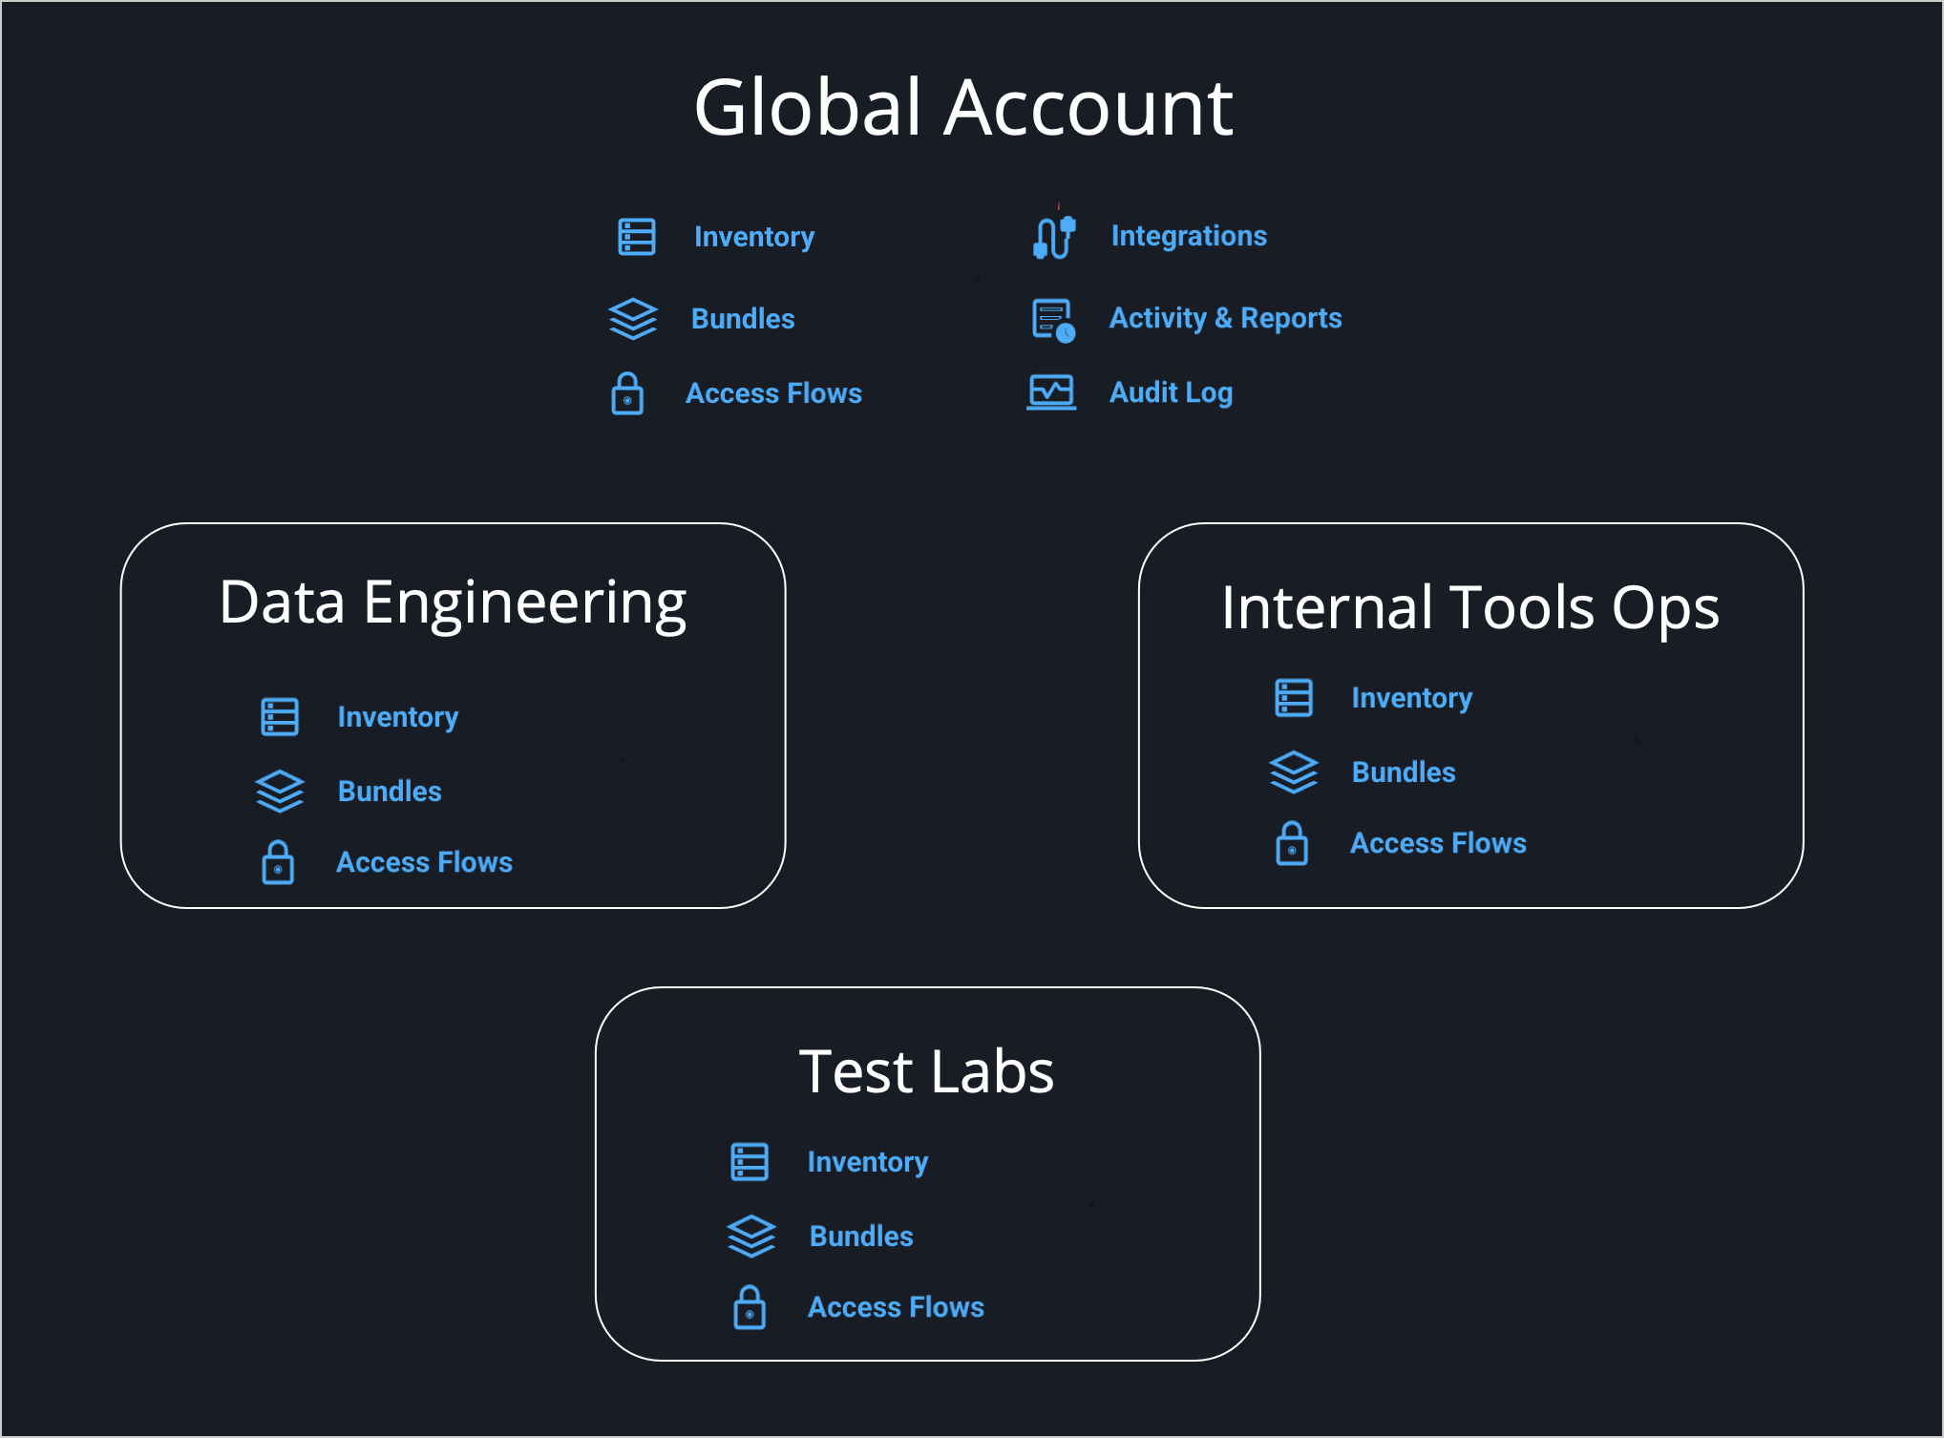Click the Audit Log monitor icon
1944x1438 pixels.
(x=1051, y=392)
